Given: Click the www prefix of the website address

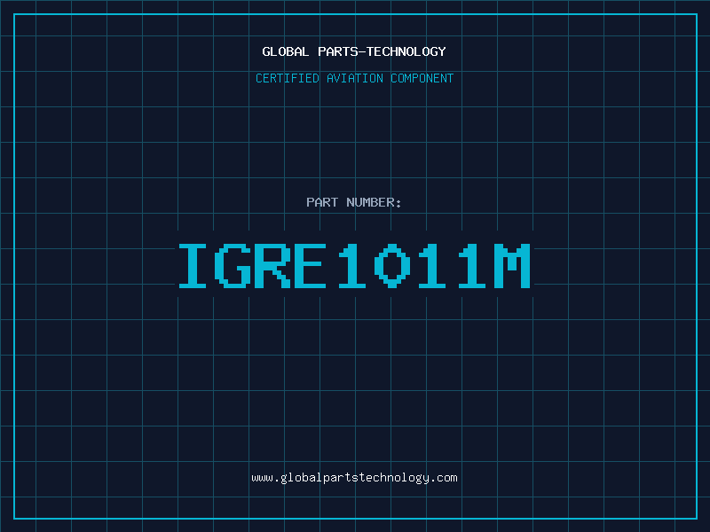Looking at the screenshot, I should pyautogui.click(x=262, y=478).
